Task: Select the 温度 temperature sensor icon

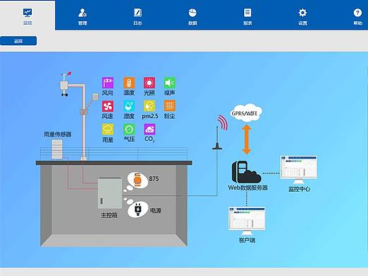Action: pyautogui.click(x=129, y=83)
